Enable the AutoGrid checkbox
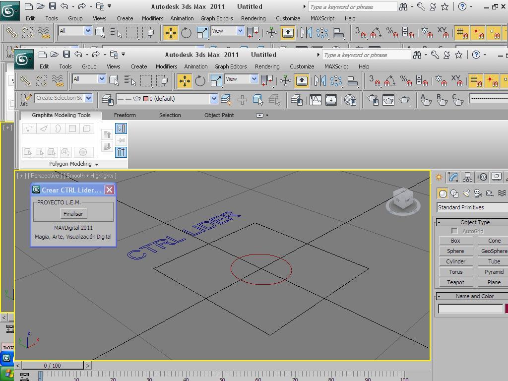The height and width of the screenshot is (381, 508). (x=454, y=231)
